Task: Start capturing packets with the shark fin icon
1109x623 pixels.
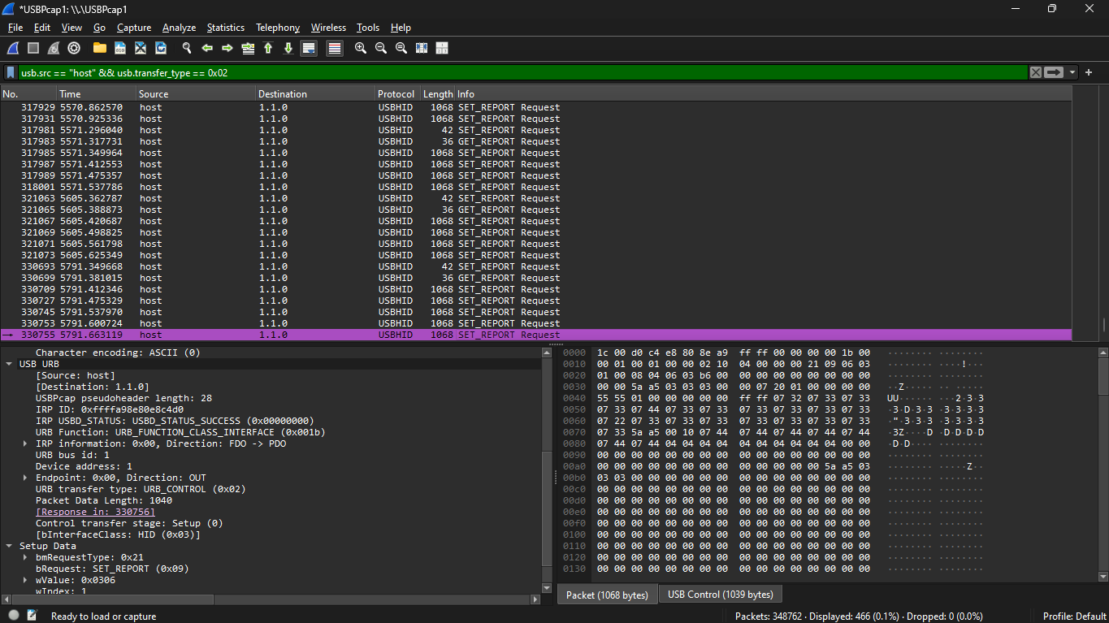Action: tap(13, 48)
